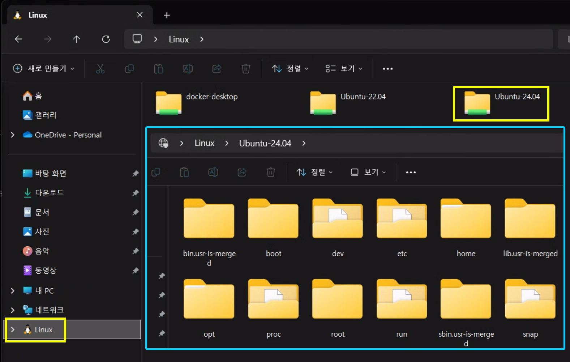The height and width of the screenshot is (362, 570).
Task: Click the Delete trash icon in main toolbar
Action: point(246,68)
